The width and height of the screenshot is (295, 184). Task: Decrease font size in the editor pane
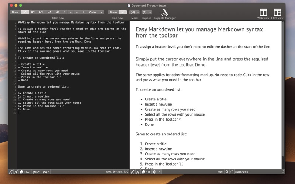(11, 172)
